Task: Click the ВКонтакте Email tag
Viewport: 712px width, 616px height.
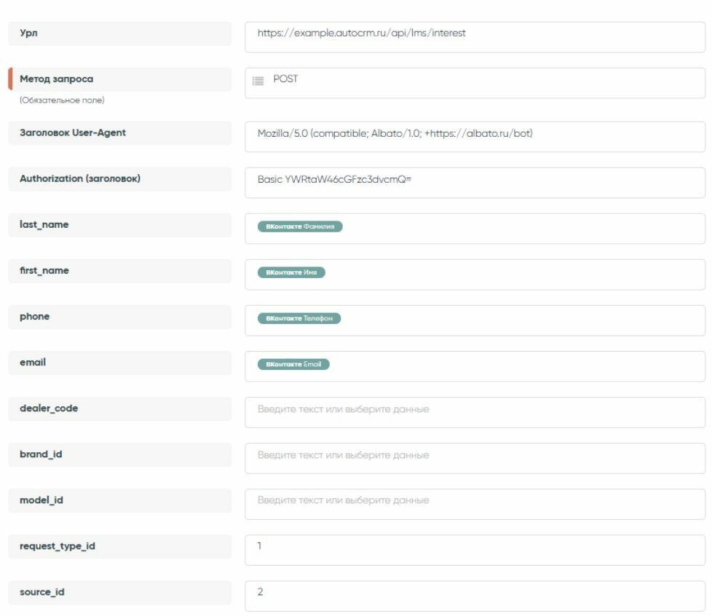Action: [293, 364]
